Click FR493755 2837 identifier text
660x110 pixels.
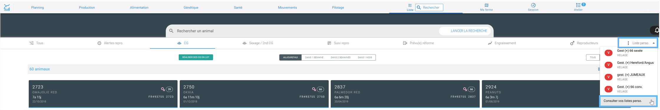tap(463, 96)
